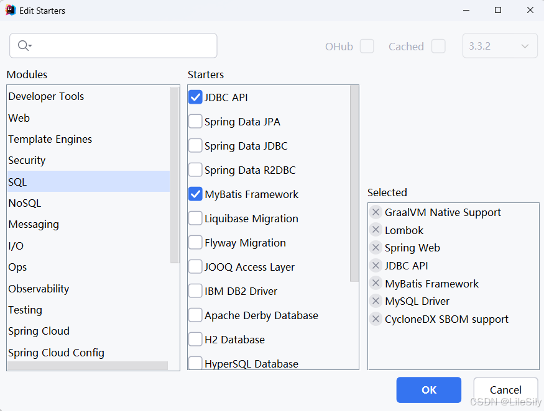Screen dimensions: 544x411
Task: Focus the starter search input field
Action: click(113, 46)
